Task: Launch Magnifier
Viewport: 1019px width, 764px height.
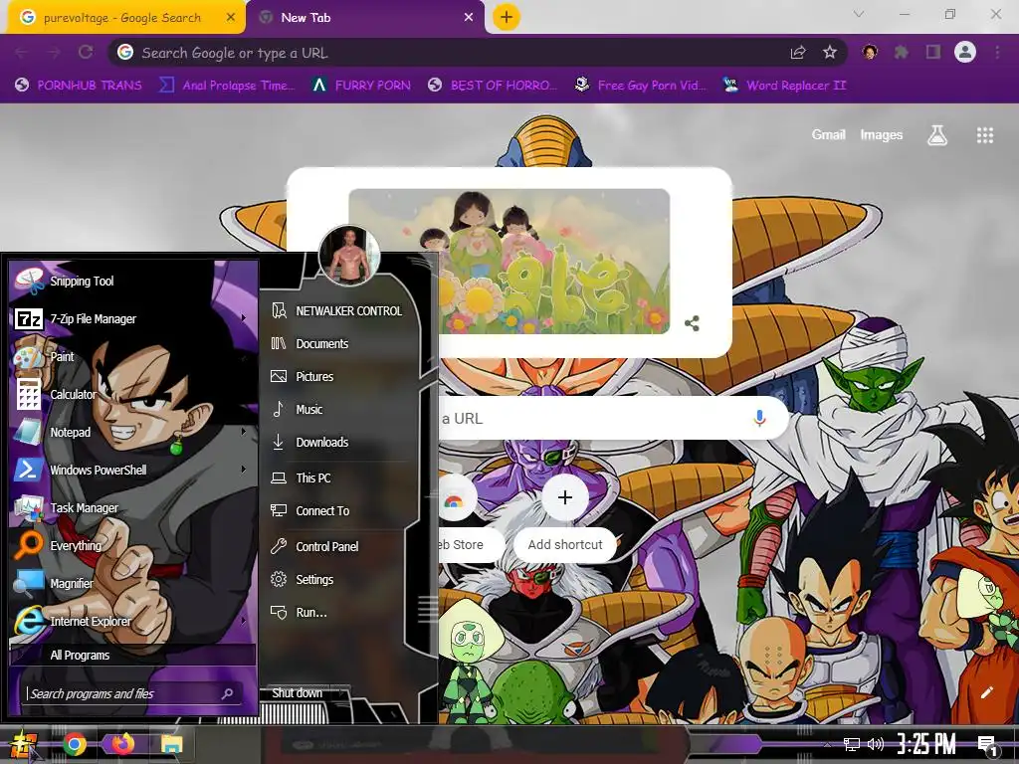Action: click(133, 583)
